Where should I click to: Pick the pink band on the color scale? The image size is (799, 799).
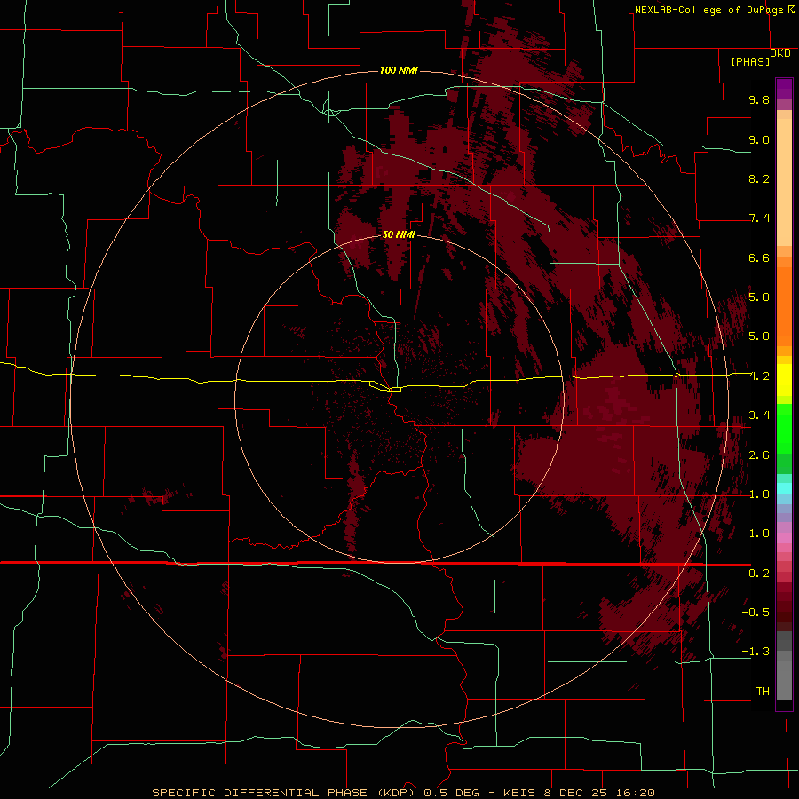coord(784,538)
